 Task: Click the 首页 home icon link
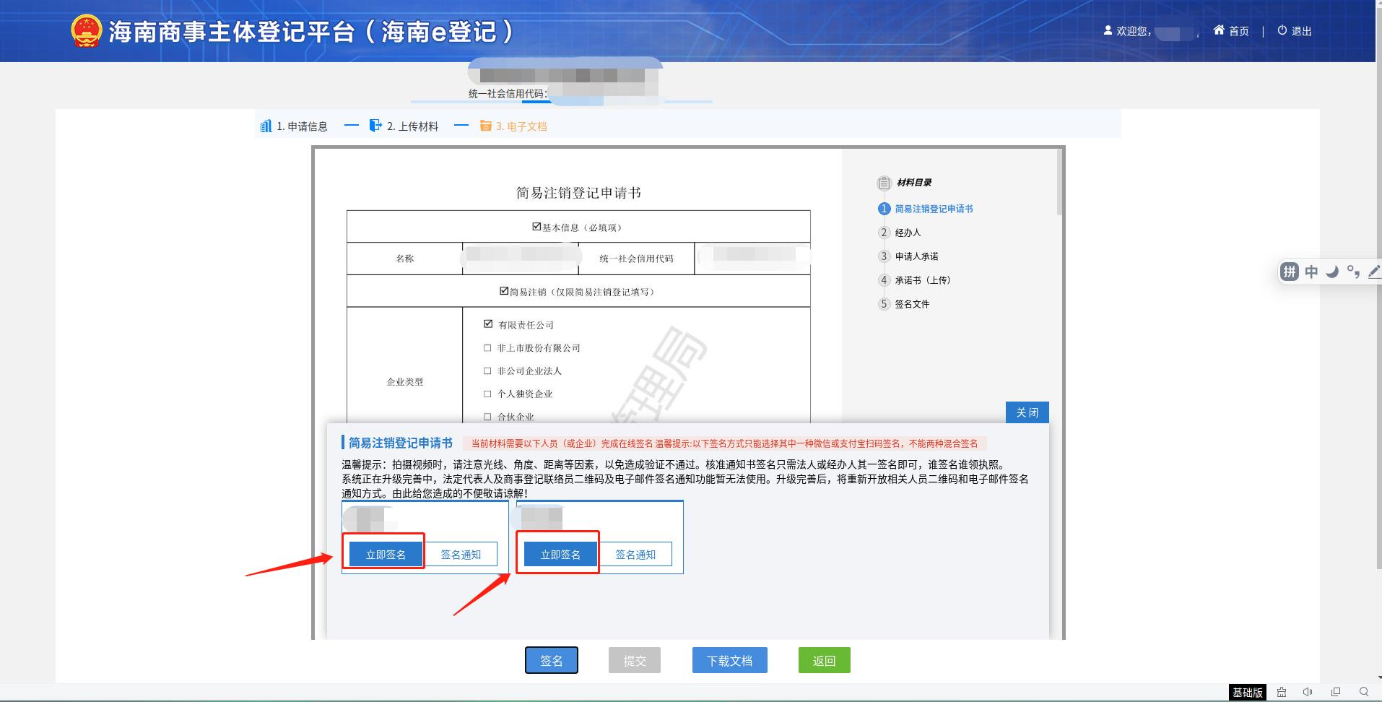pos(1230,31)
